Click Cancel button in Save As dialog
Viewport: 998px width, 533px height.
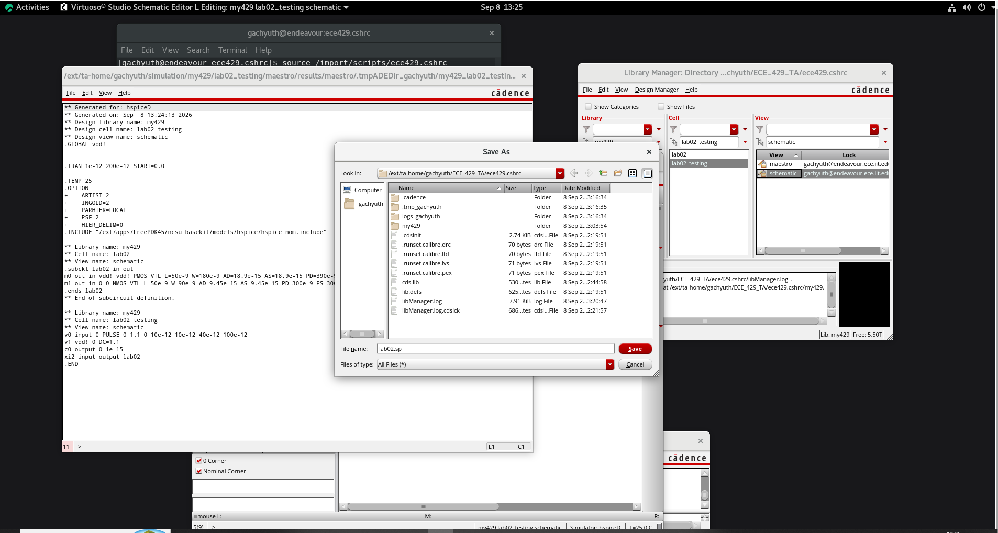pyautogui.click(x=635, y=364)
